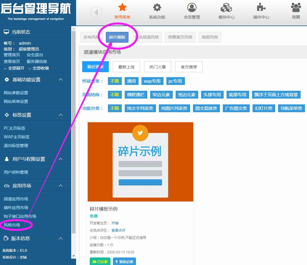Click the star icon for 常用菜单
Viewport: 307px width, 265px height.
click(122, 7)
